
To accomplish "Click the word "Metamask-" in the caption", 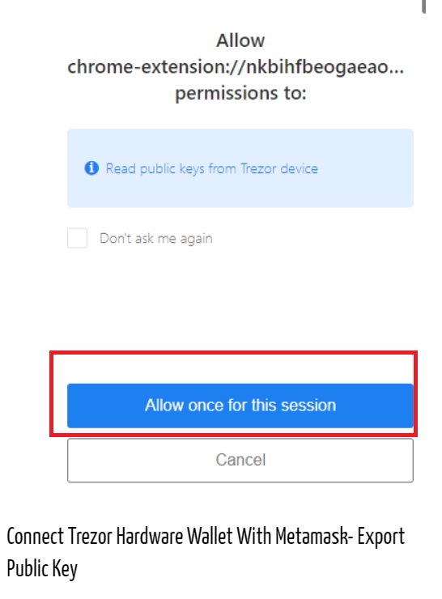I will (314, 536).
